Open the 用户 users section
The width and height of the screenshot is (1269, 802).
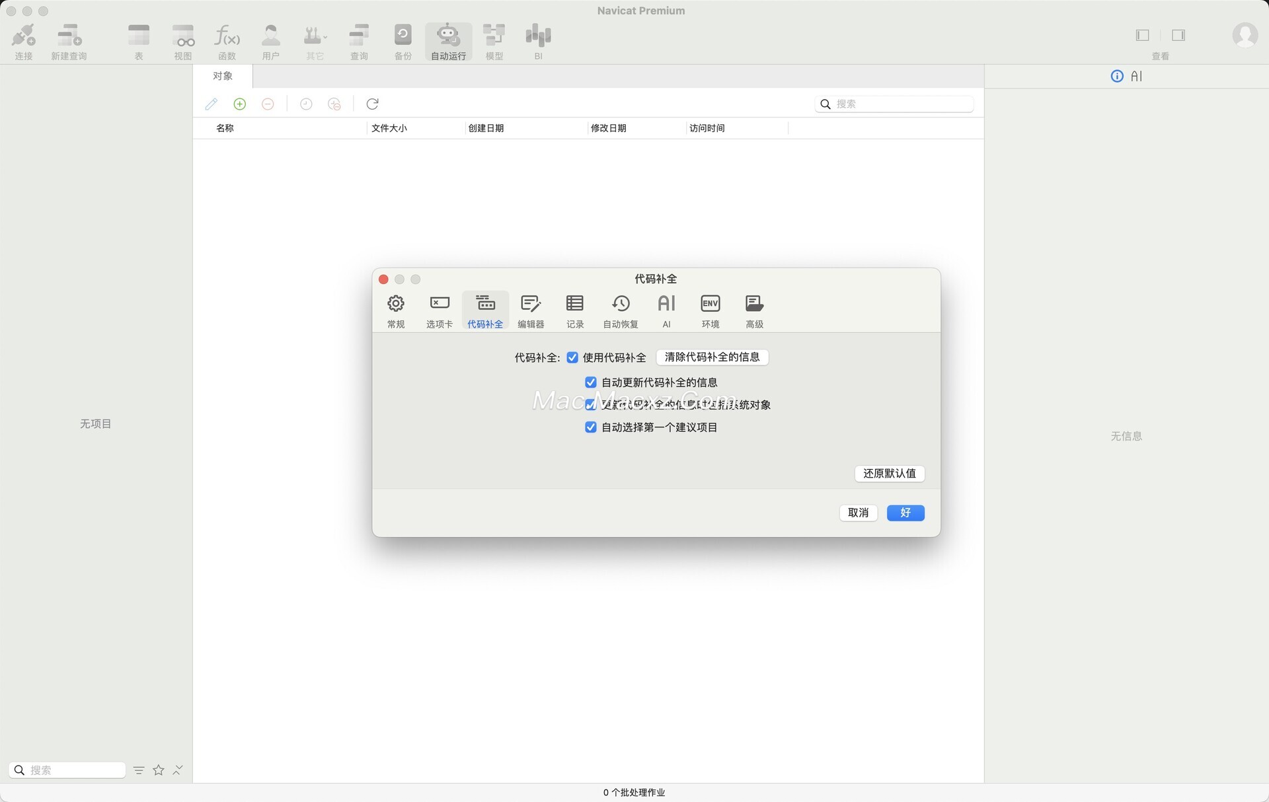tap(271, 42)
